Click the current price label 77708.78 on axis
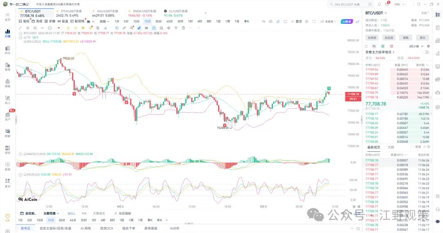The width and height of the screenshot is (443, 233). point(353,94)
